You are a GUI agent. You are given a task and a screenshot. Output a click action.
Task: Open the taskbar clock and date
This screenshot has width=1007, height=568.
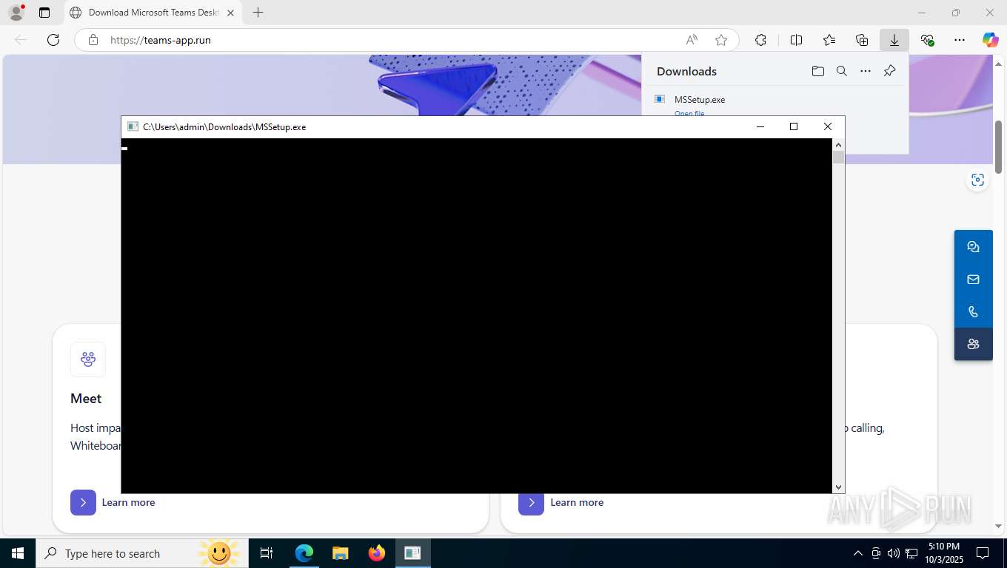[x=943, y=553]
